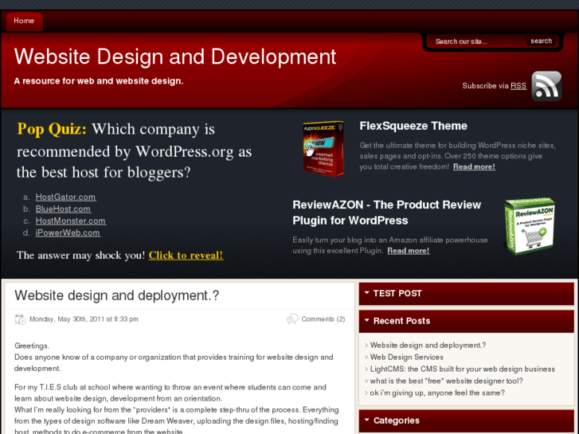
Task: Open the post title 'Website design and deployment.?'
Action: pyautogui.click(x=117, y=295)
